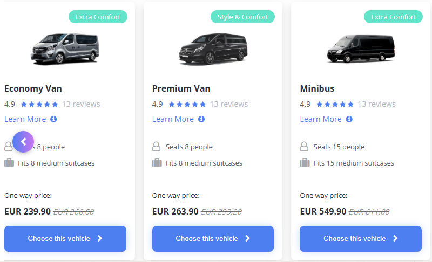Screen dimensions: 432x262
Task: Open the Premium Van 13 reviews
Action: (x=229, y=104)
